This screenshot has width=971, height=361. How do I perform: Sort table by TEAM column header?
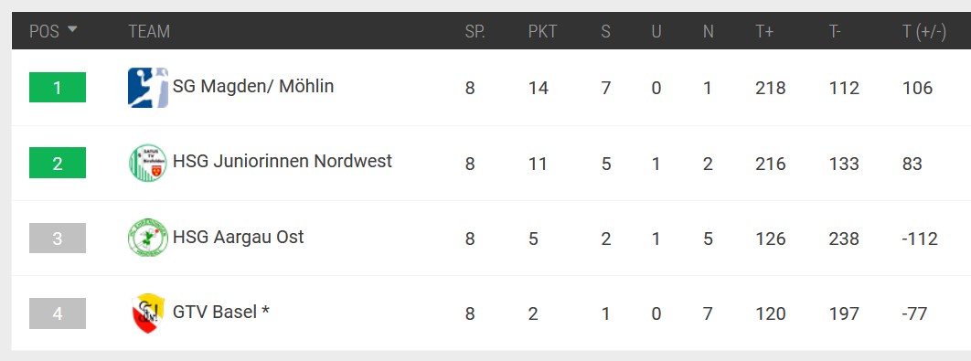click(149, 31)
